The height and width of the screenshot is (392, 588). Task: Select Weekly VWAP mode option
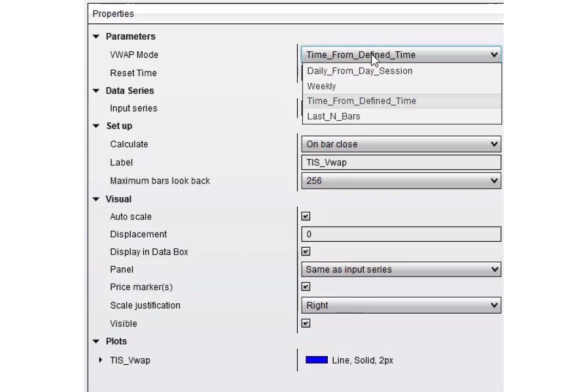402,86
